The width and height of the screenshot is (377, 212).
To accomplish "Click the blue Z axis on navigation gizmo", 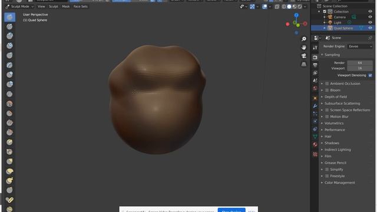I will point(296,15).
